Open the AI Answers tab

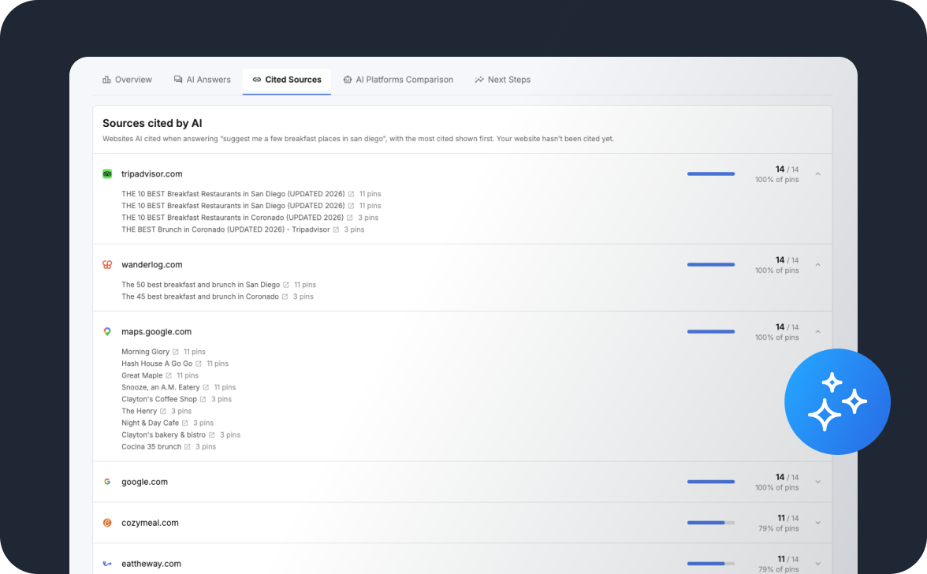click(202, 80)
